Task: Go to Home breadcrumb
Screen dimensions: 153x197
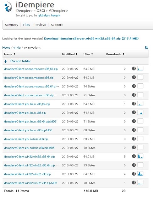Action: click(6, 48)
